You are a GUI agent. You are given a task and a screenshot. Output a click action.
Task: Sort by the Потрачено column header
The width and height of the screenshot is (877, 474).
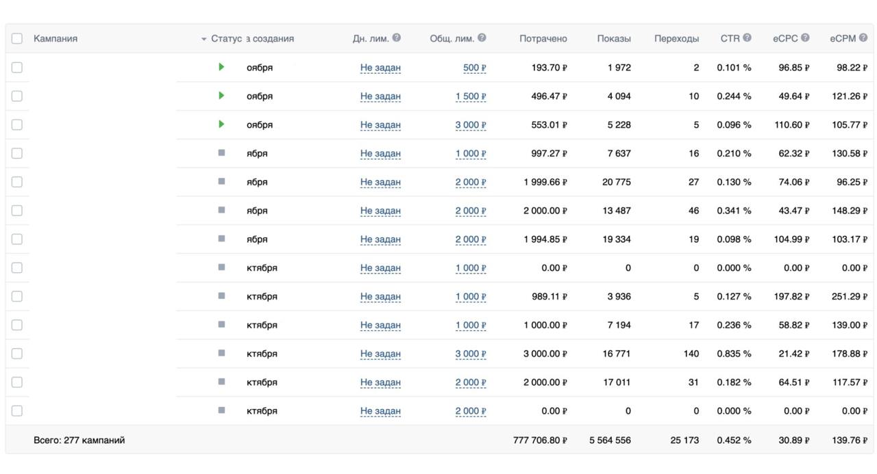pyautogui.click(x=543, y=39)
